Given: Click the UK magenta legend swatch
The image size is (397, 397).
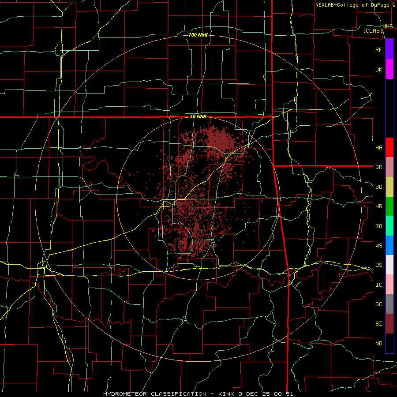Looking at the screenshot, I should tap(390, 69).
